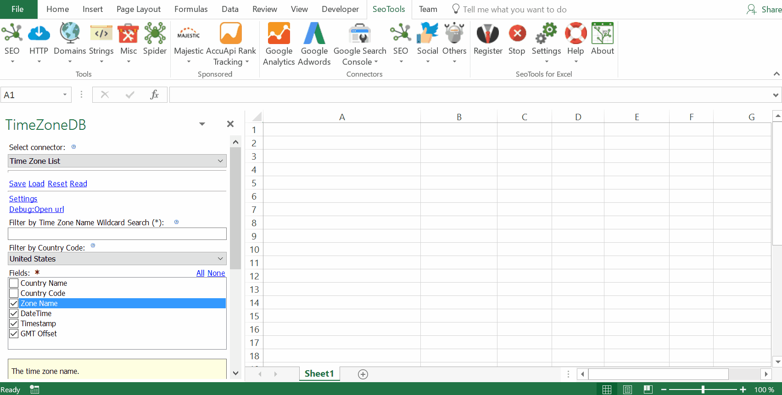Open SeoTools Settings gears icon
The image size is (782, 395).
(546, 33)
